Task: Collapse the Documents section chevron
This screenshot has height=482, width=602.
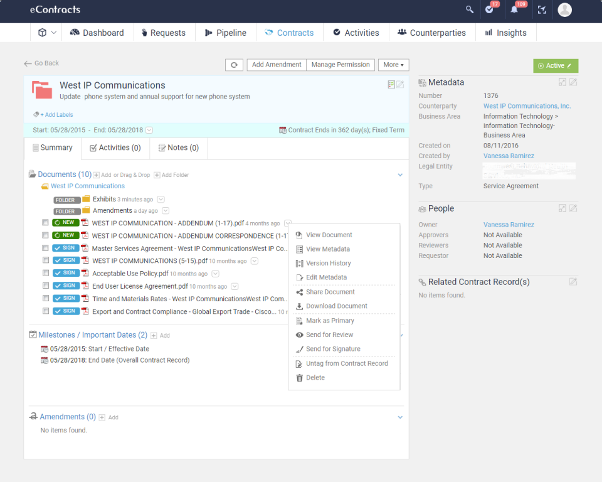Action: (x=400, y=174)
